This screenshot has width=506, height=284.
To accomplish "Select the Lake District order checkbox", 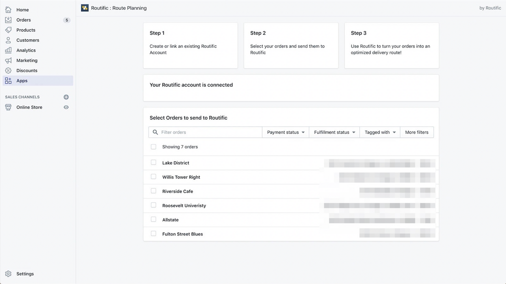I will tap(153, 163).
